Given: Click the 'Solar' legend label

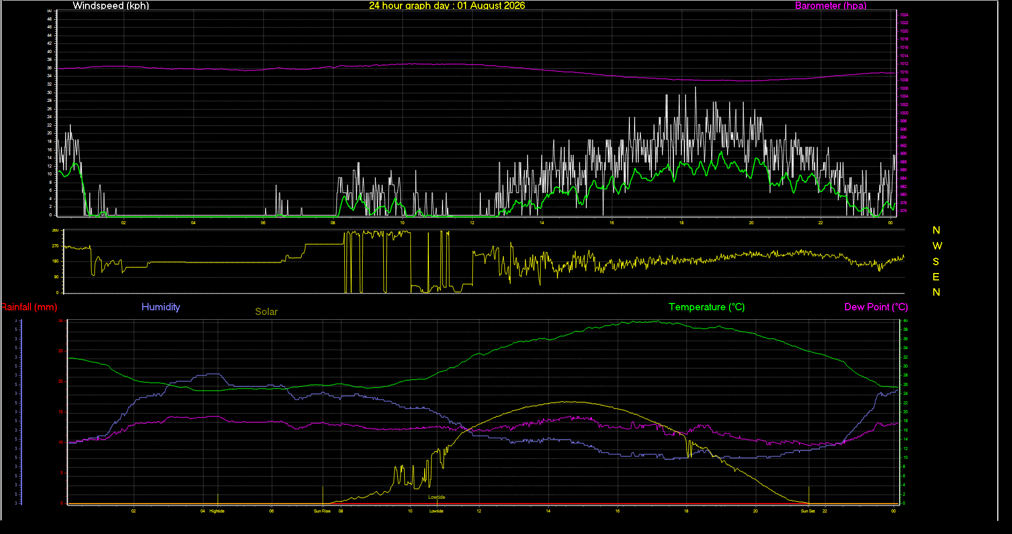Looking at the screenshot, I should (x=266, y=312).
